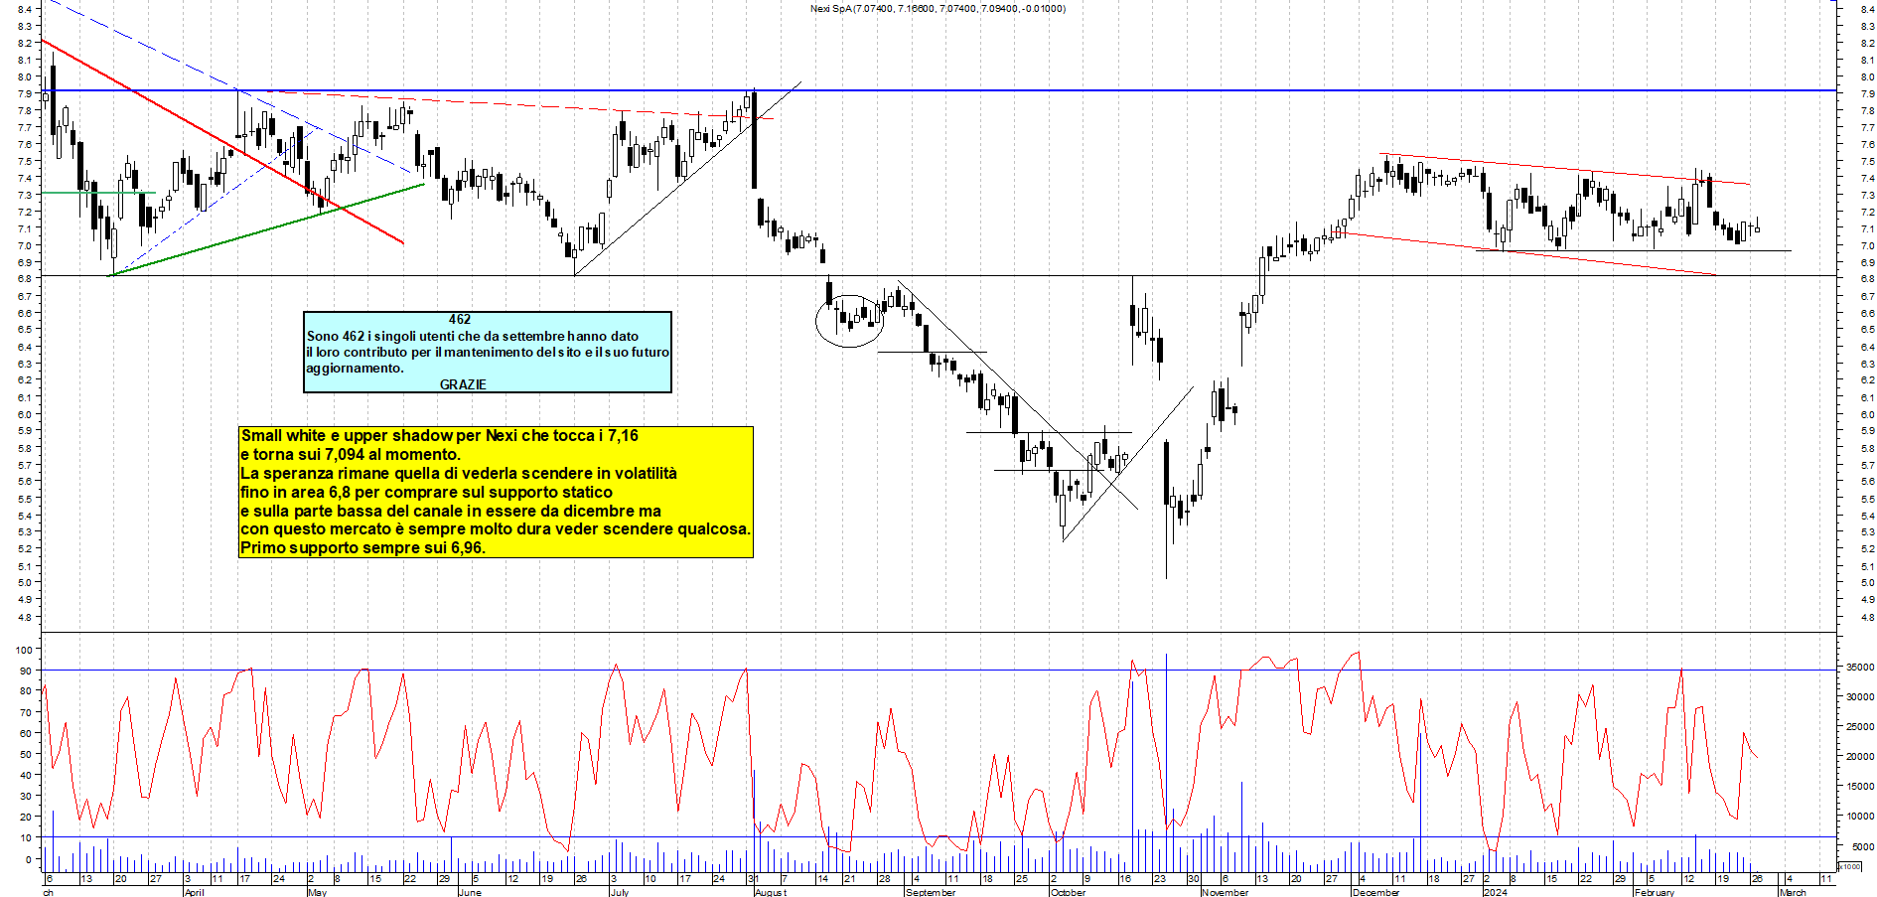Click the bold "462" heading in blue box
1877x897 pixels.
click(x=460, y=319)
